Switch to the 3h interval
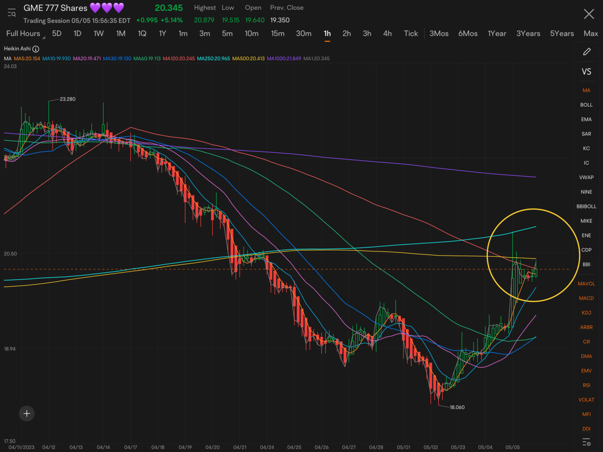Viewport: 603px width, 452px height. 367,34
